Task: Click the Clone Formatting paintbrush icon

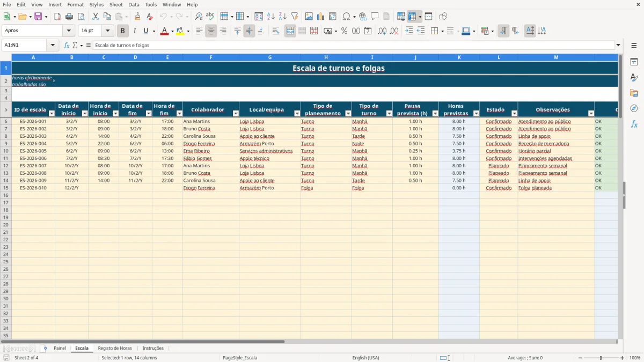Action: 138,17
